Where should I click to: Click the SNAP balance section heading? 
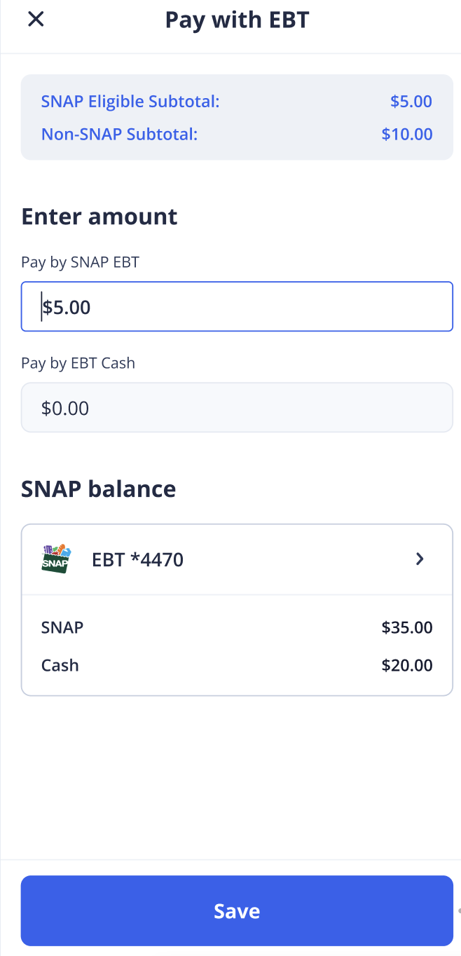pyautogui.click(x=98, y=489)
